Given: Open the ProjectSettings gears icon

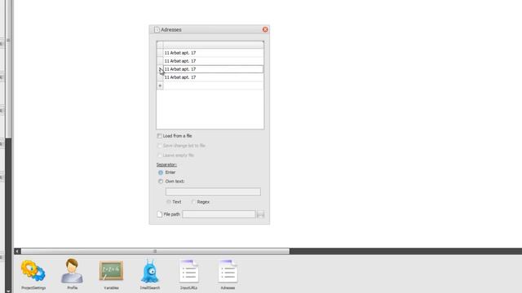Looking at the screenshot, I should pos(33,271).
